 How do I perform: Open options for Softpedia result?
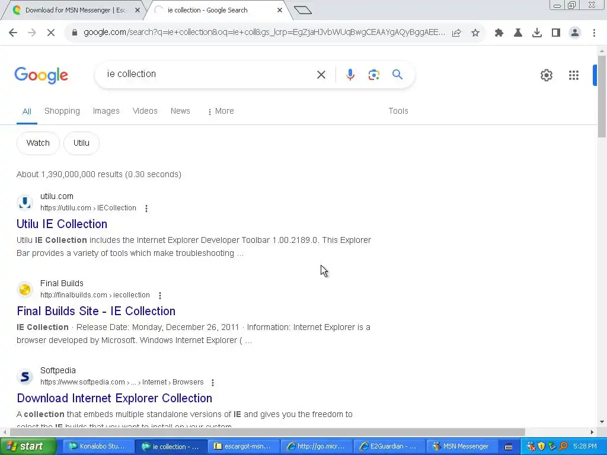(x=213, y=383)
